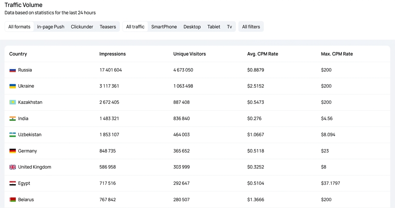This screenshot has height=208, width=395.
Task: Click Germany unique visitors 365 652
Action: click(181, 151)
